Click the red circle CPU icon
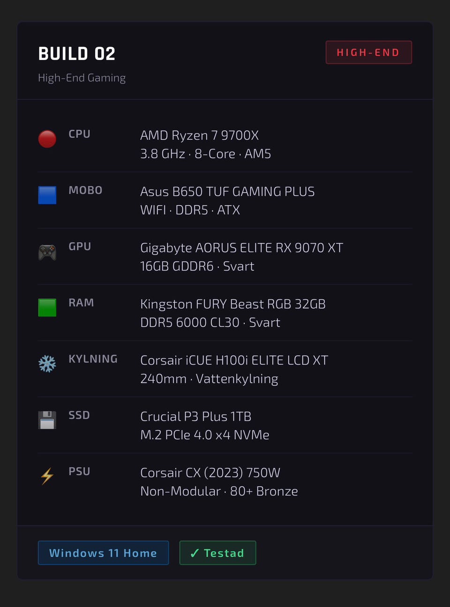Viewport: 450px width, 607px height. pos(47,139)
